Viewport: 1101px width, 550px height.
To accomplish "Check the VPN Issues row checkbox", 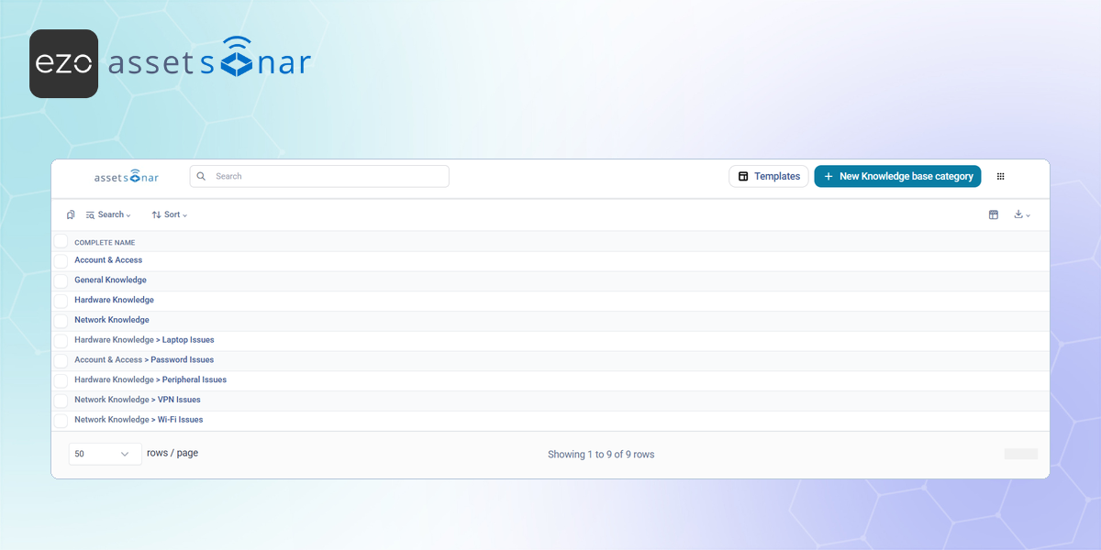I will (61, 401).
